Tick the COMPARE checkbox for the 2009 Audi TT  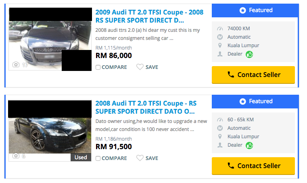pos(98,67)
